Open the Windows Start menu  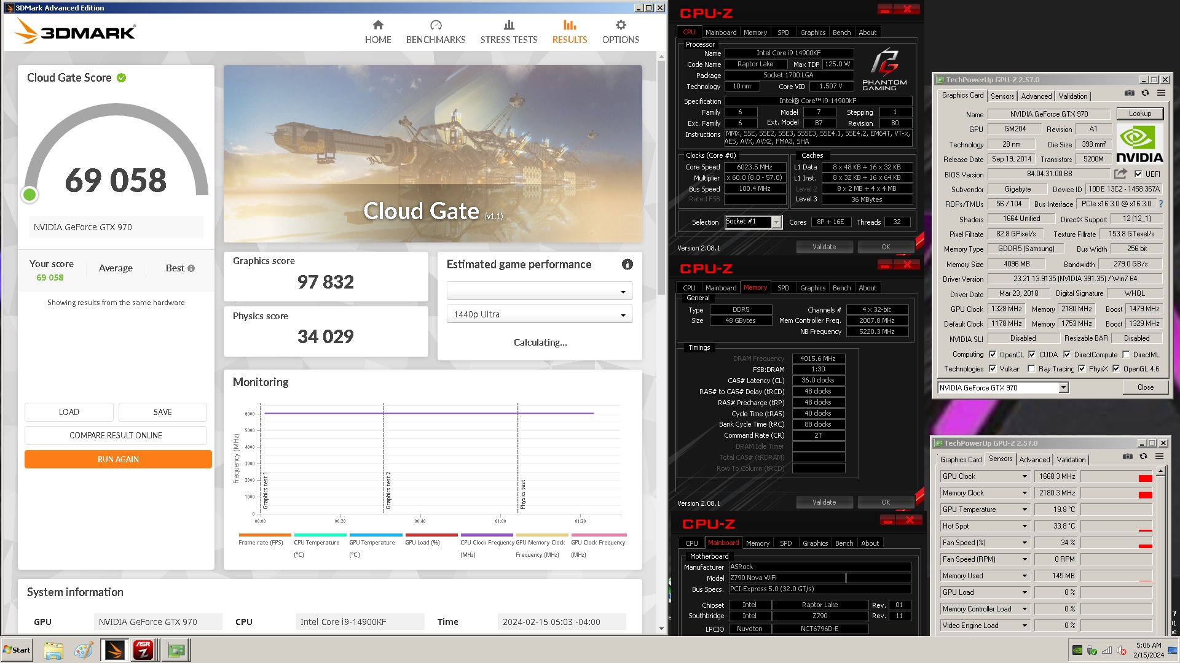(x=17, y=650)
